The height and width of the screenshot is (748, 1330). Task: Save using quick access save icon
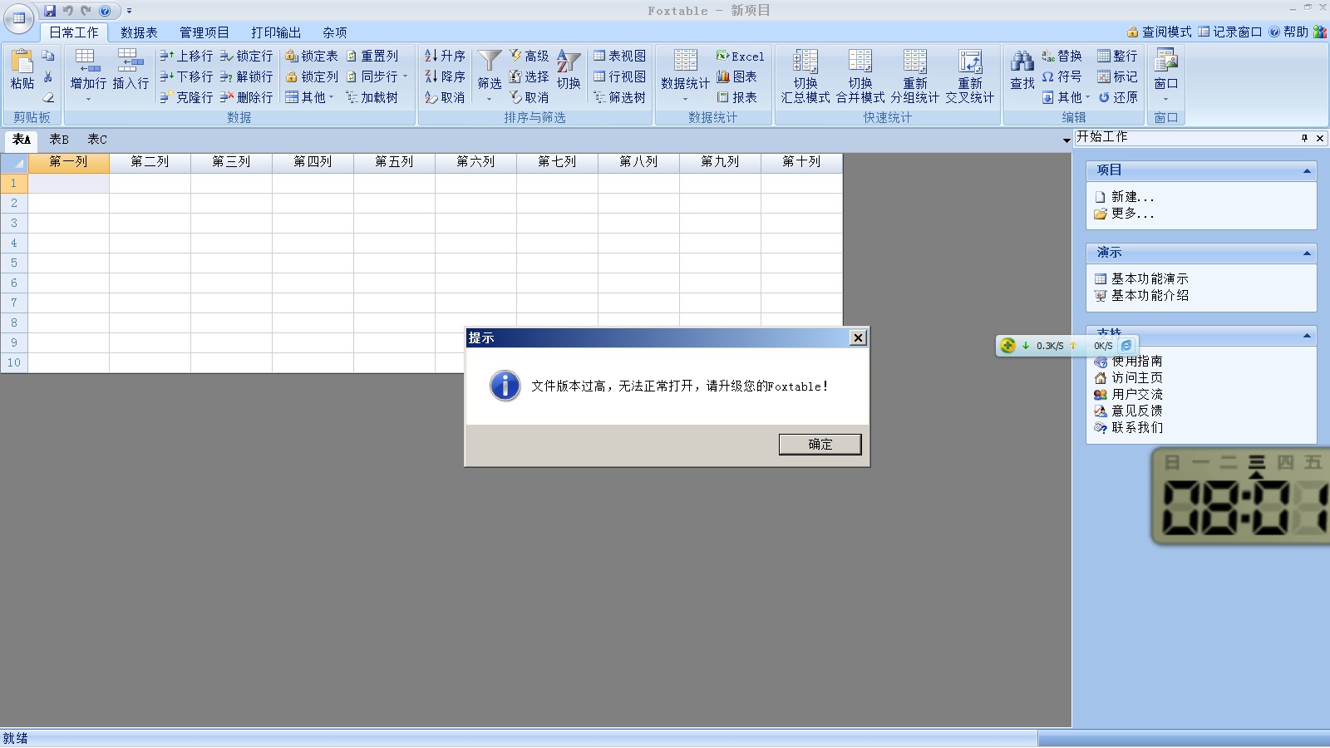50,11
